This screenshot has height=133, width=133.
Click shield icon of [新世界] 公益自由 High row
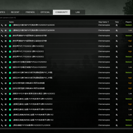[x=6, y=41]
